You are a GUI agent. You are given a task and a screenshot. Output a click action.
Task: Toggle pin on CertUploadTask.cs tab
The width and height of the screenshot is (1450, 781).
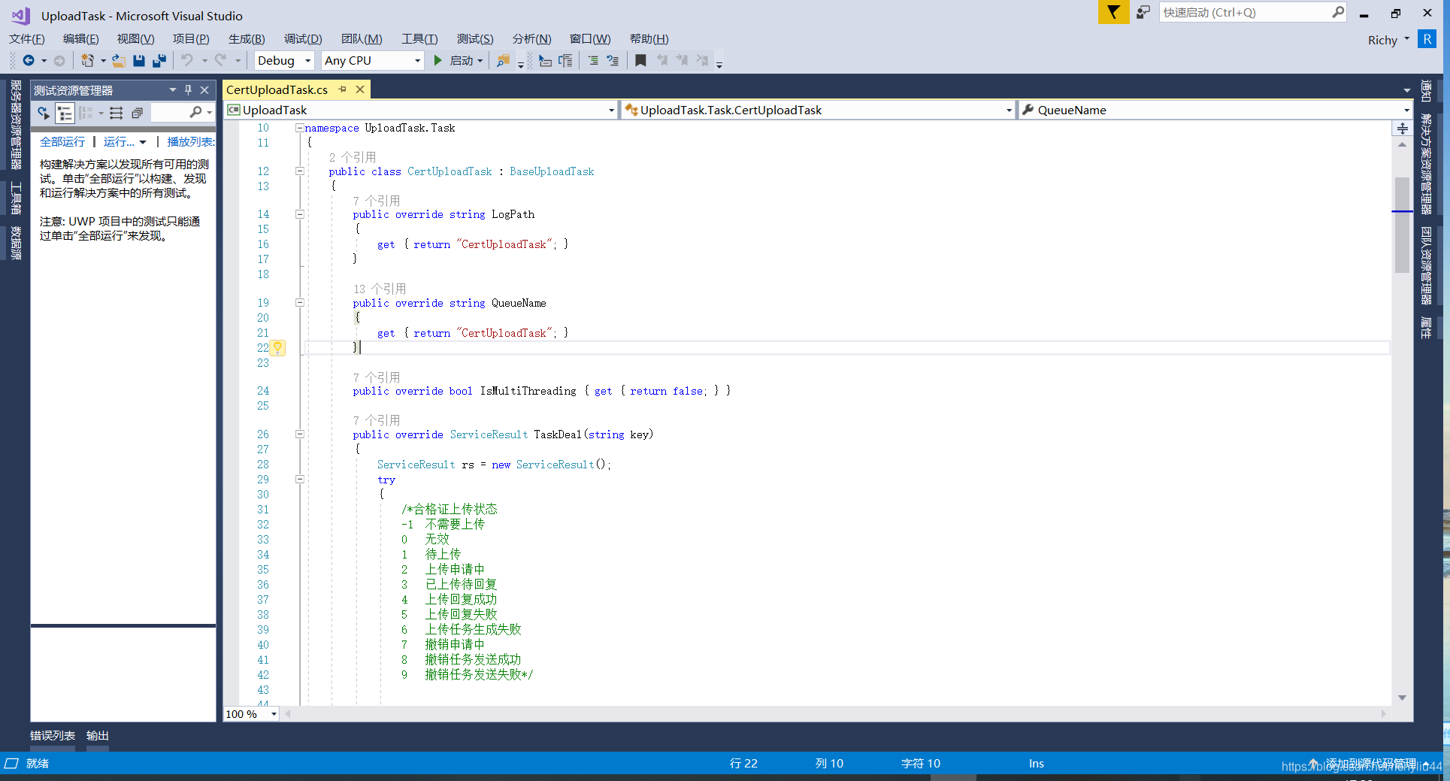(x=343, y=89)
